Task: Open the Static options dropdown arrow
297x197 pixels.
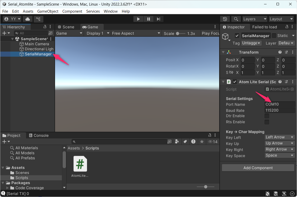Action: [x=293, y=36]
